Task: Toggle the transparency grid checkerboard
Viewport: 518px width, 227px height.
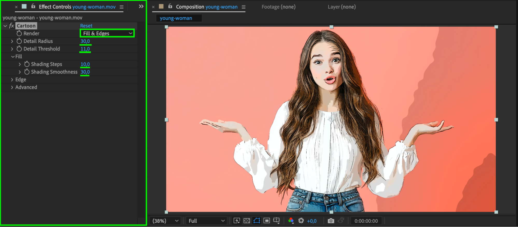Action: pos(247,221)
